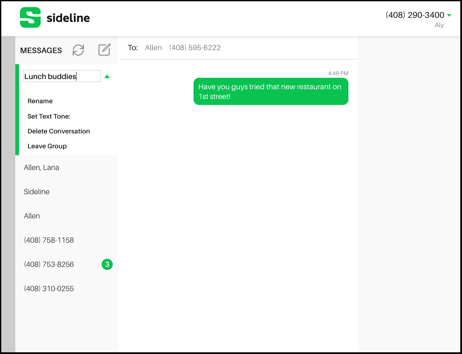Open the Allen, Lana conversation
462x354 pixels.
67,167
